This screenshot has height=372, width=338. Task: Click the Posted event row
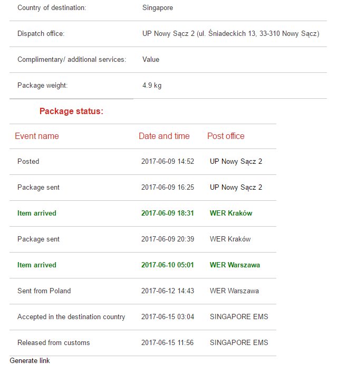coord(143,162)
